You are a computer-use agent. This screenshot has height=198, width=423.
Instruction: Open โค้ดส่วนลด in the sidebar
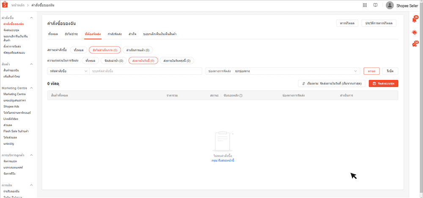(x=10, y=138)
